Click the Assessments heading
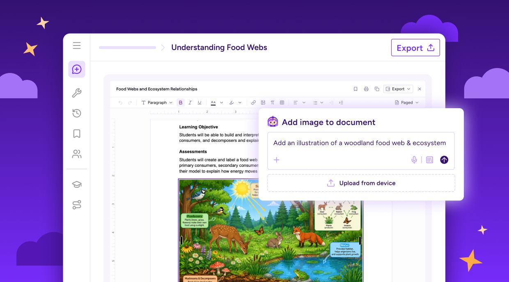The image size is (509, 282). point(193,152)
